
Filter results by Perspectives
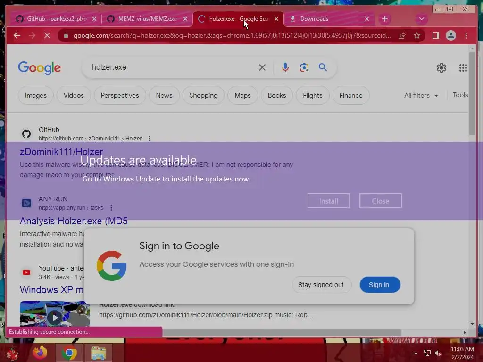120,95
